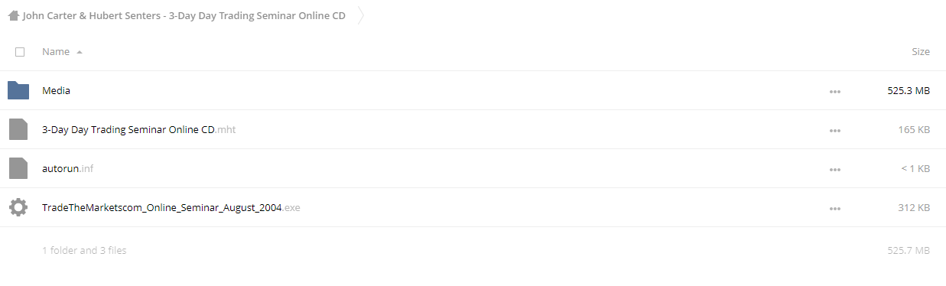Open 3-Day Day Trading Seminar Online CD.mht
Image resolution: width=946 pixels, height=286 pixels.
click(138, 129)
